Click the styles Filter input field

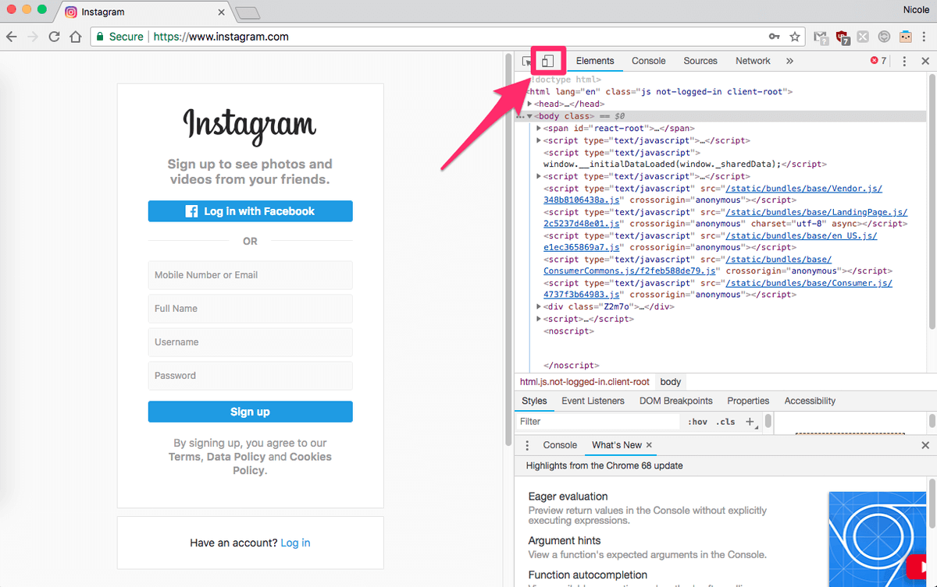(598, 422)
